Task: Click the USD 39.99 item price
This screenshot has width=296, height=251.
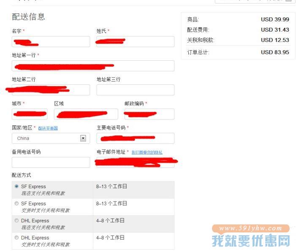Action: pyautogui.click(x=275, y=19)
